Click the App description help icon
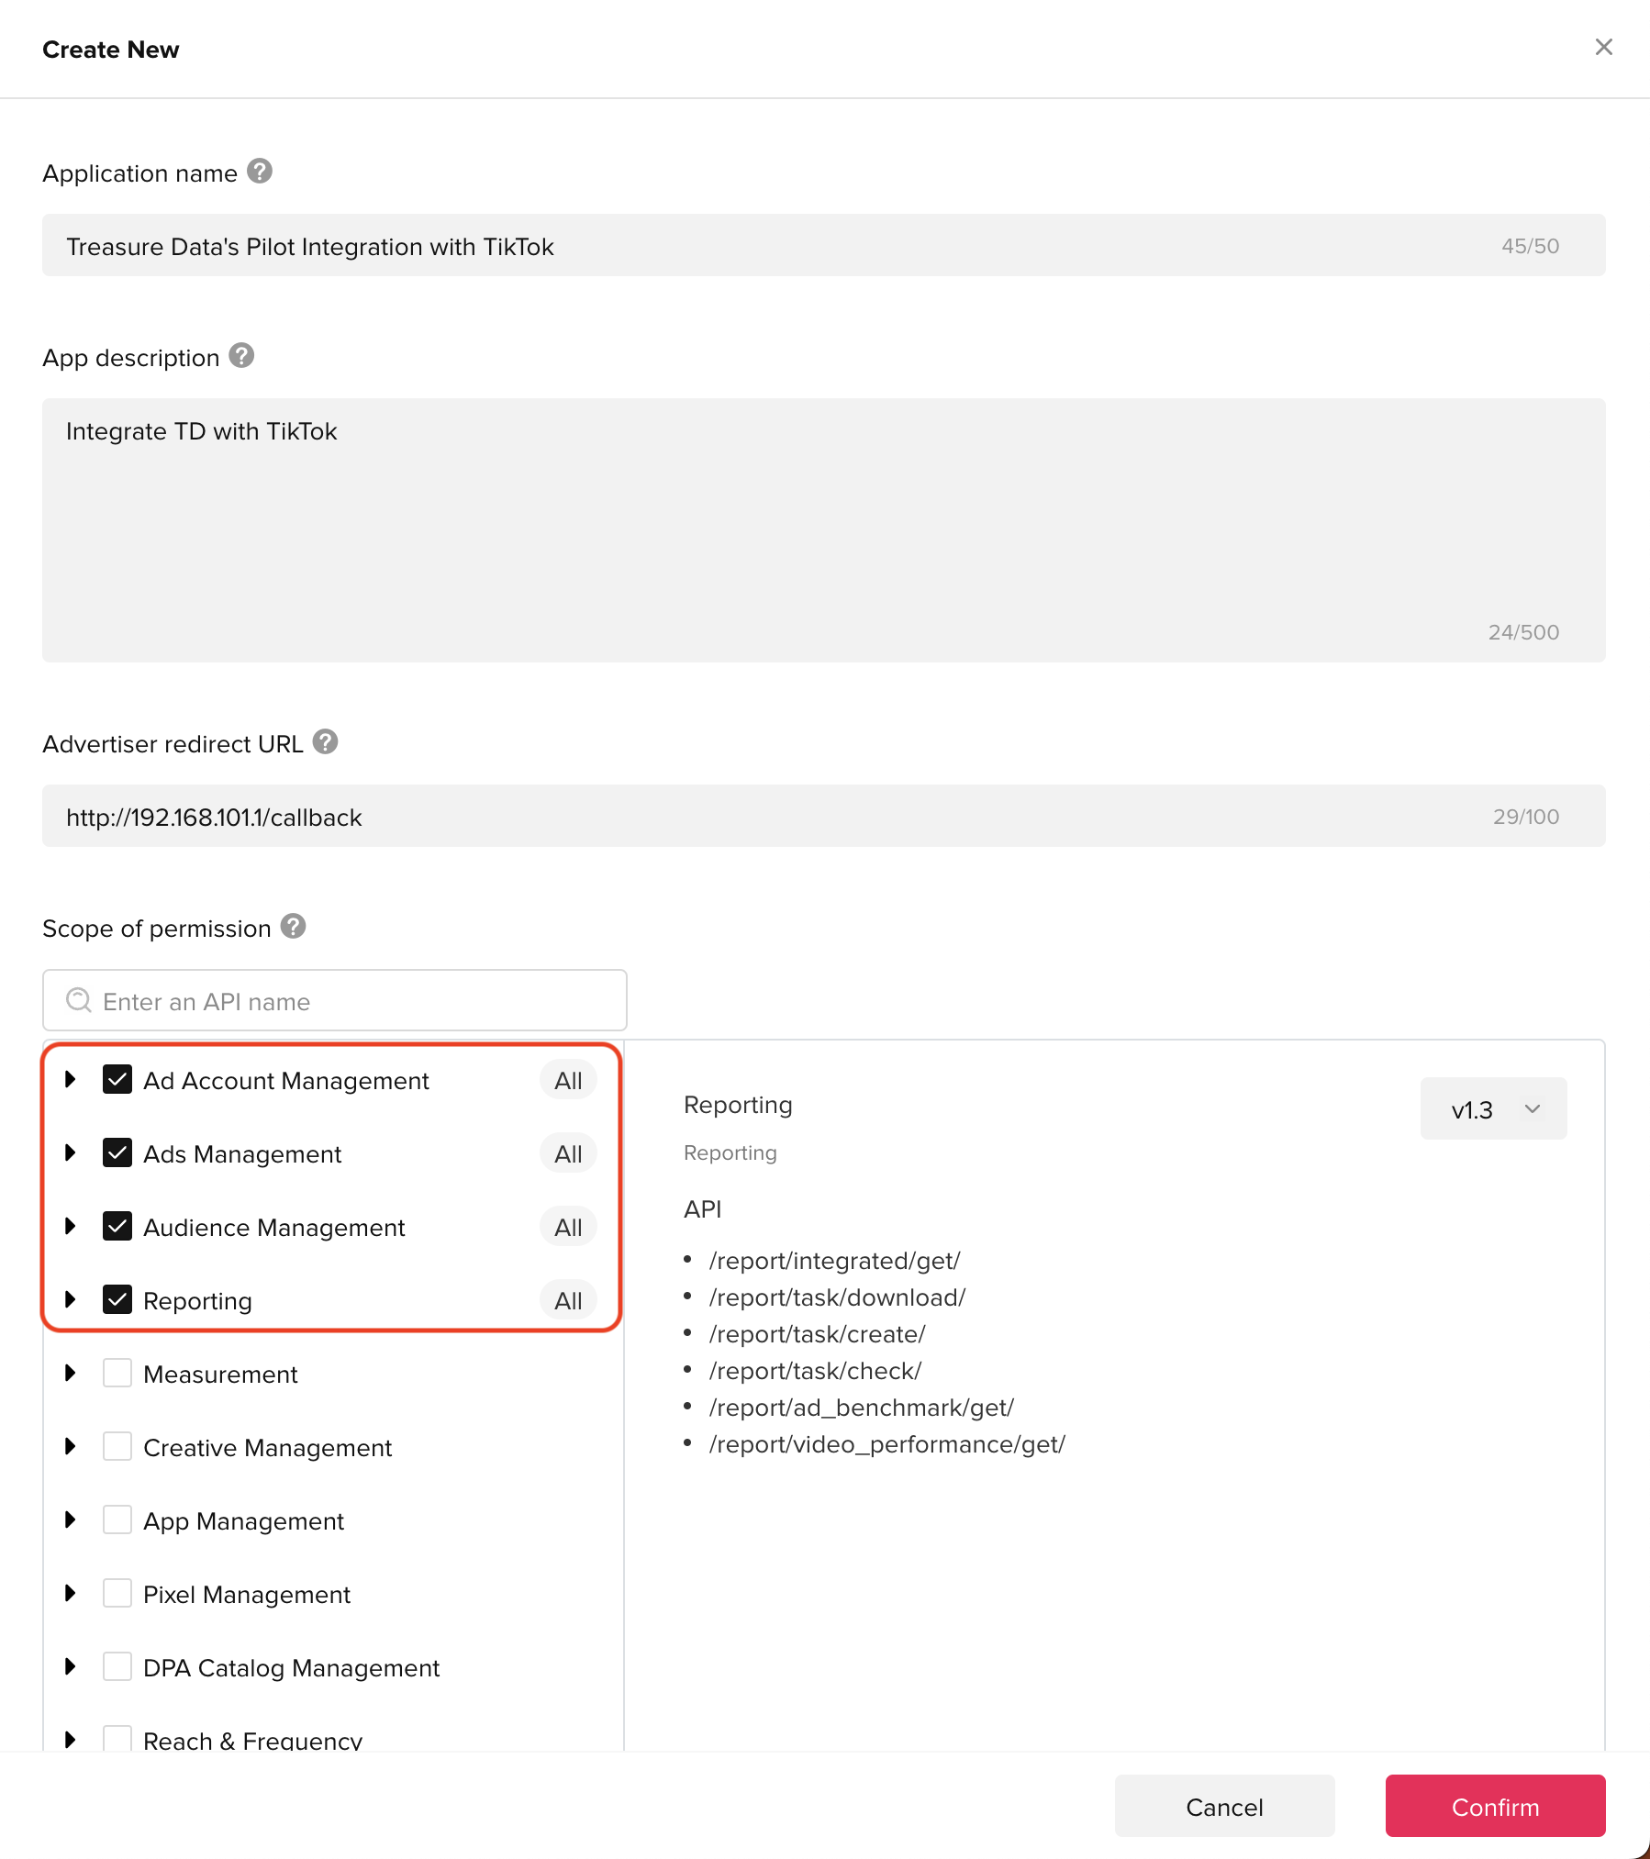Viewport: 1650px width, 1859px height. (x=241, y=356)
